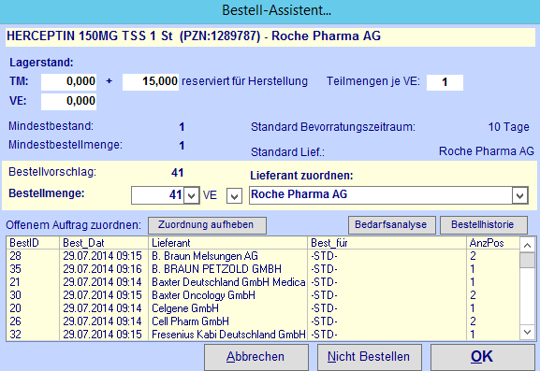
Task: Open the Bestellmenge quantity dropdown arrow
Action: 192,196
